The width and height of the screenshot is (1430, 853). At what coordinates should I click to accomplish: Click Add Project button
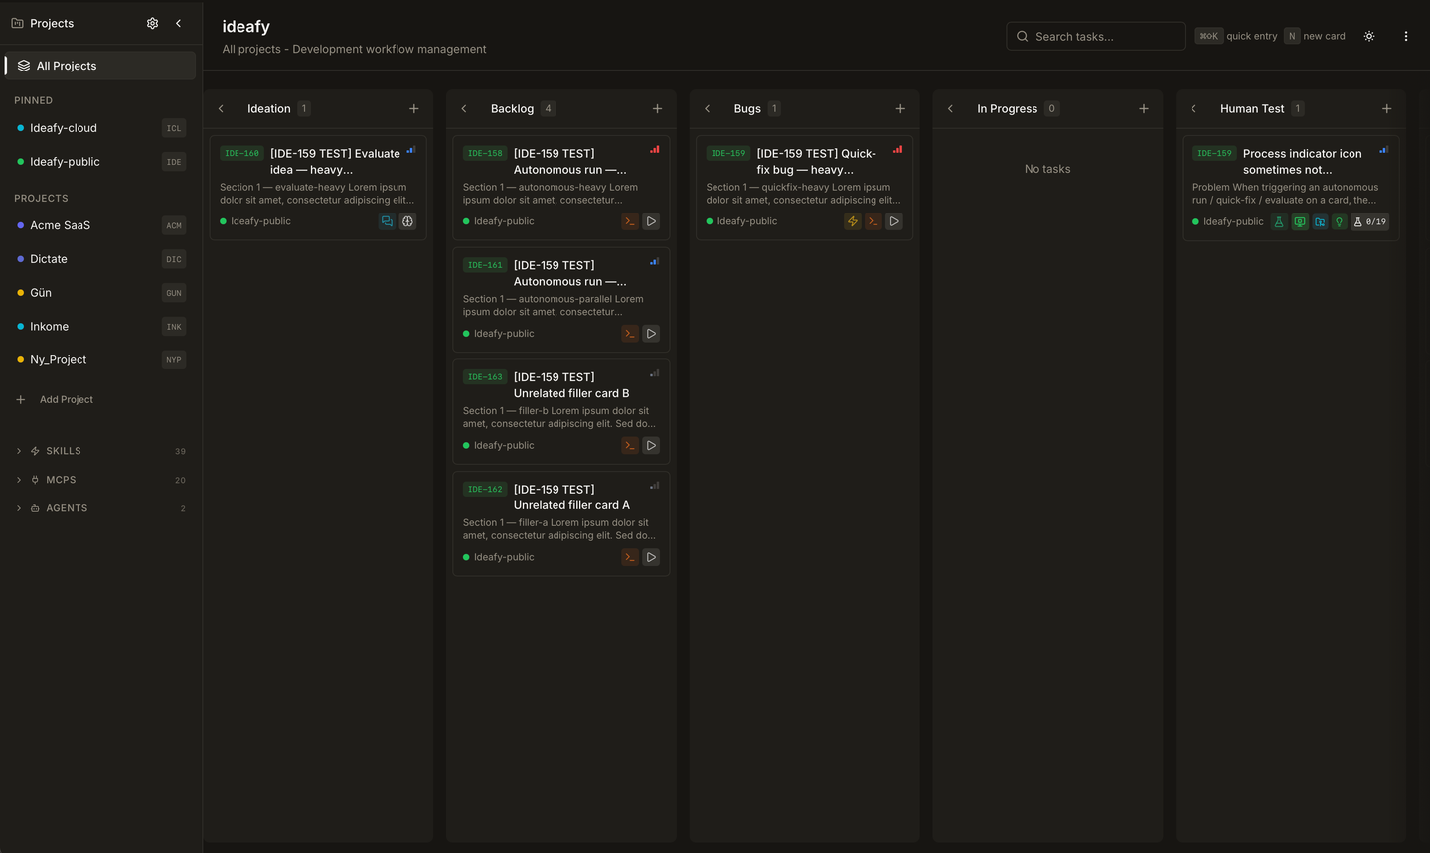56,399
